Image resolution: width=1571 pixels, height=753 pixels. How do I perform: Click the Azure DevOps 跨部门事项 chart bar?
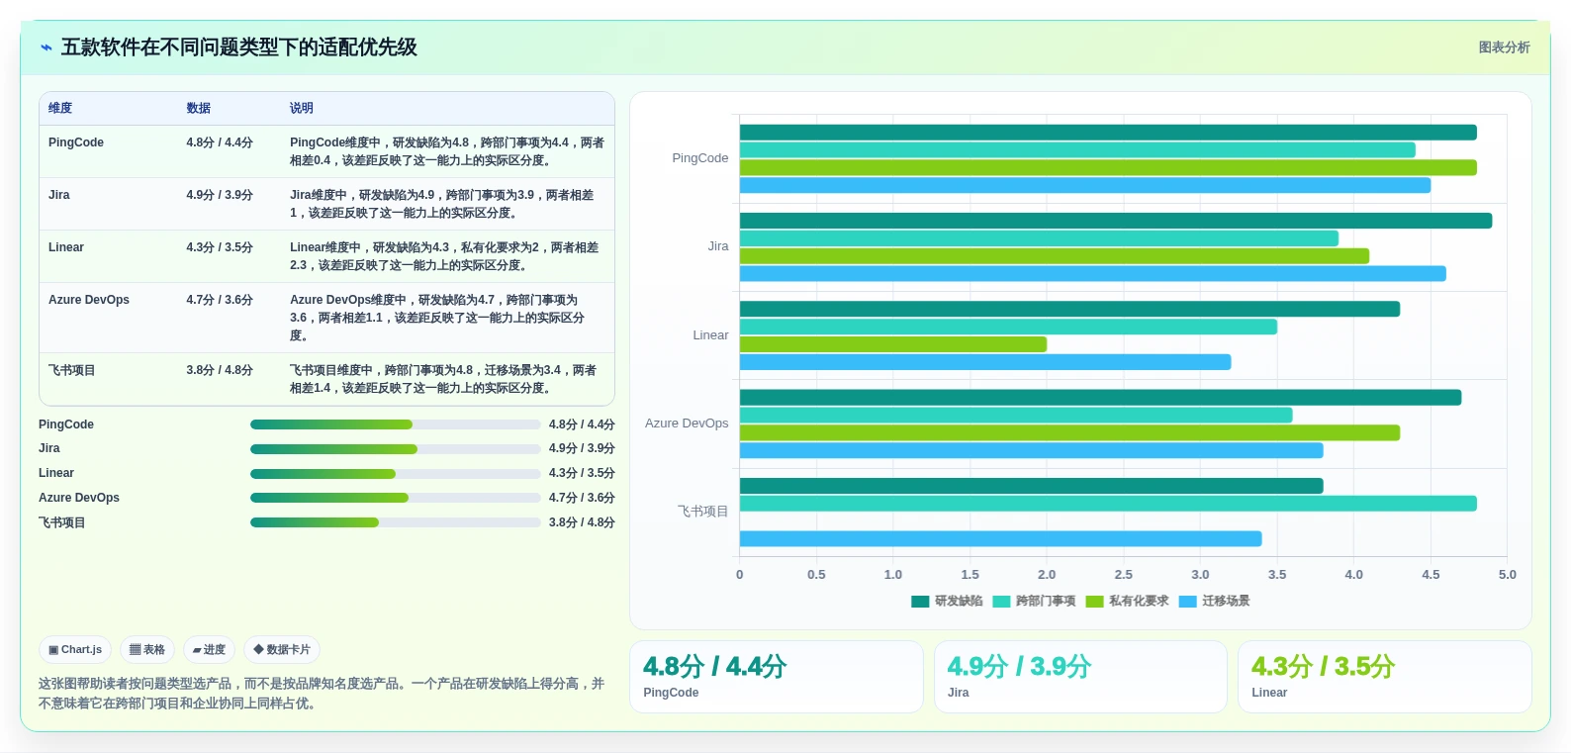click(1016, 415)
